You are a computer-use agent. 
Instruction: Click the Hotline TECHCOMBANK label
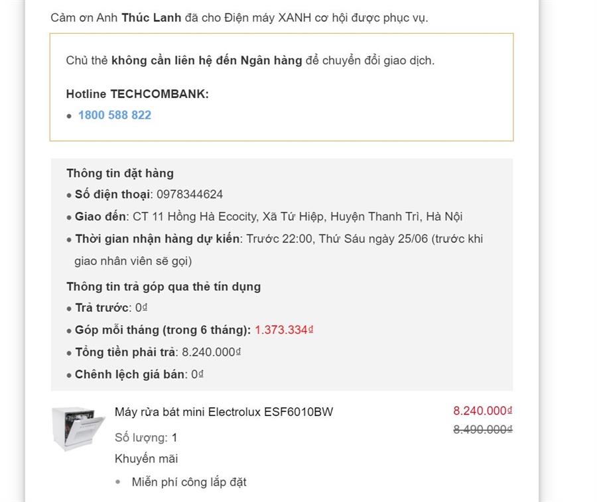point(137,94)
